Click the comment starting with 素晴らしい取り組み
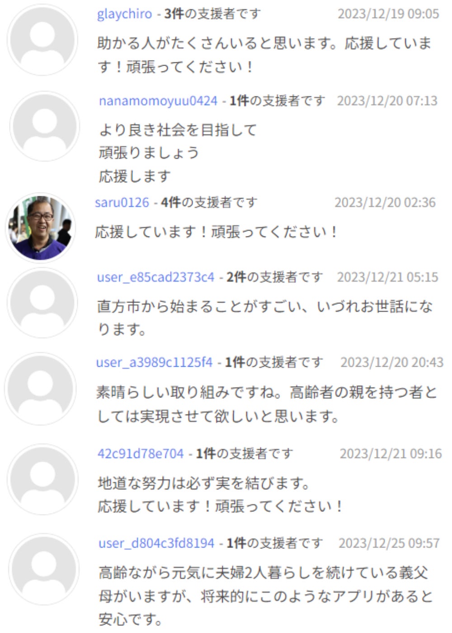This screenshot has height=633, width=452. (x=267, y=404)
